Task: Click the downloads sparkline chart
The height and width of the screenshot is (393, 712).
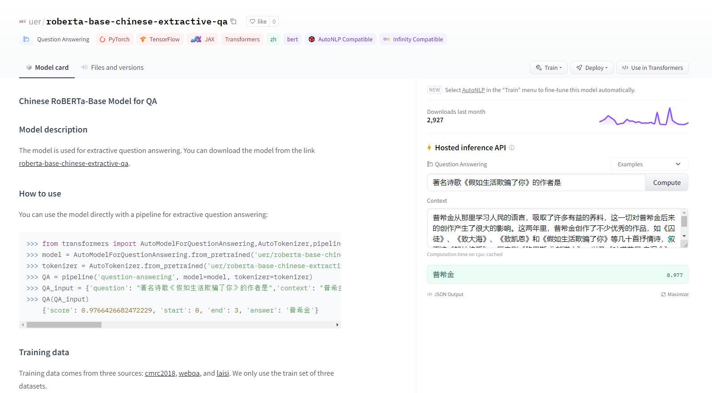Action: pyautogui.click(x=644, y=116)
